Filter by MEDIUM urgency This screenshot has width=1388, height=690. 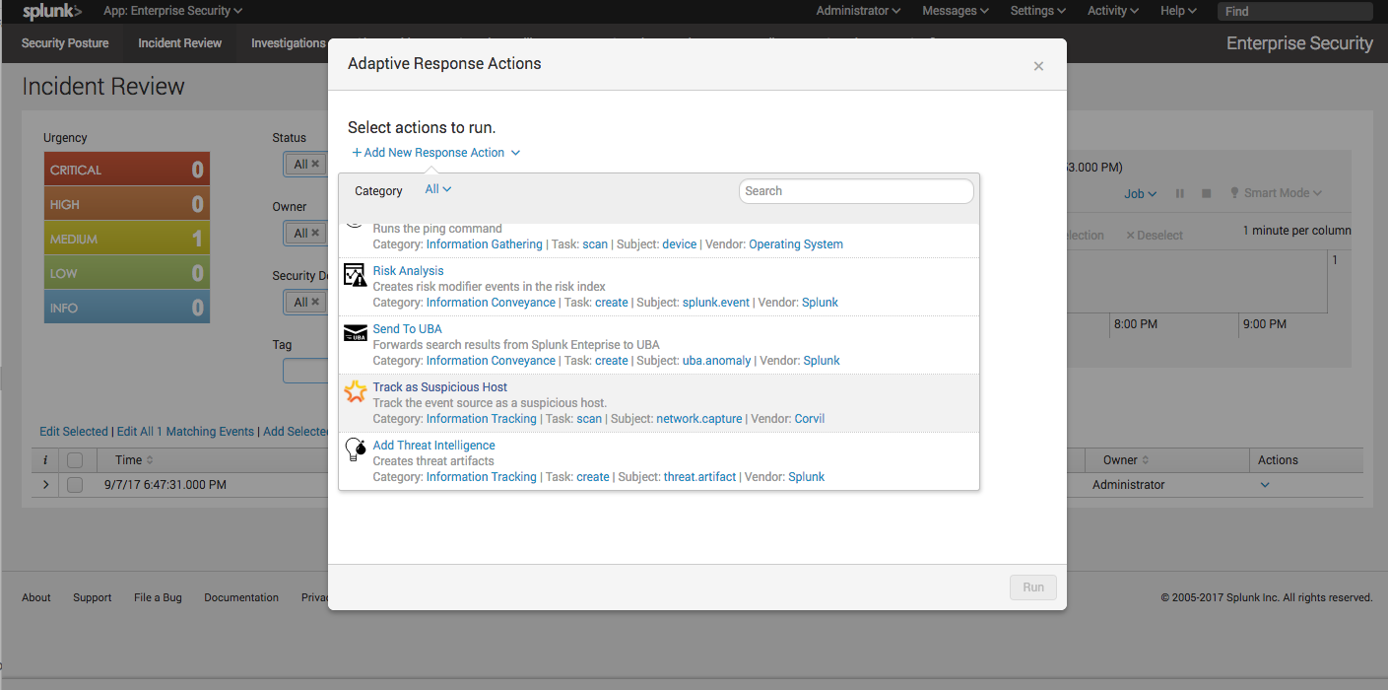point(127,239)
